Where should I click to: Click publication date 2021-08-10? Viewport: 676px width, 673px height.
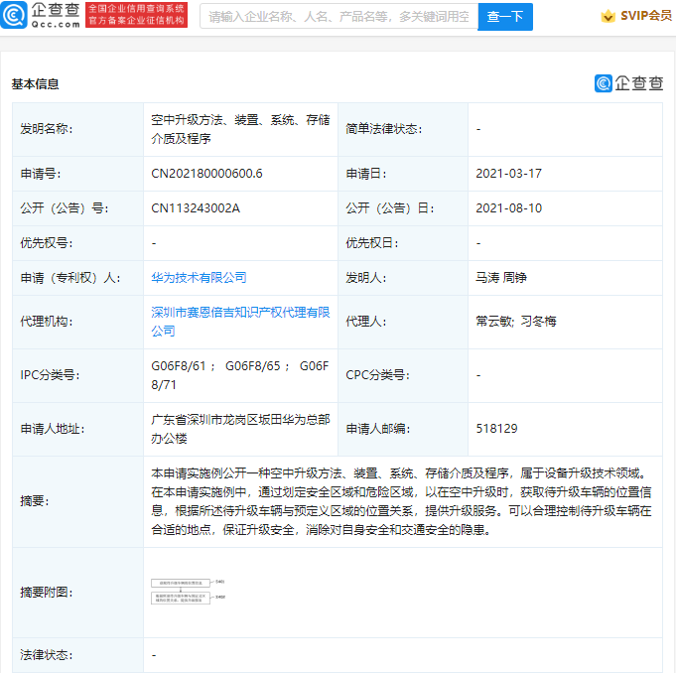pos(508,208)
